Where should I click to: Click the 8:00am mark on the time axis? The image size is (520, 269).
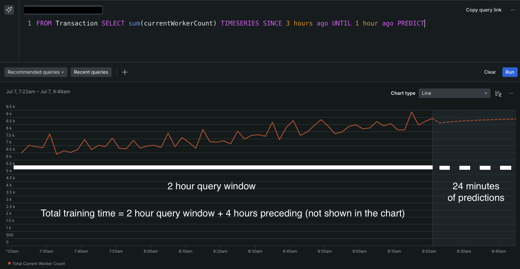click(x=150, y=251)
